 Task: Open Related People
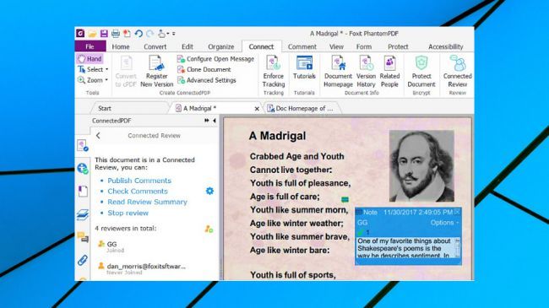(389, 71)
